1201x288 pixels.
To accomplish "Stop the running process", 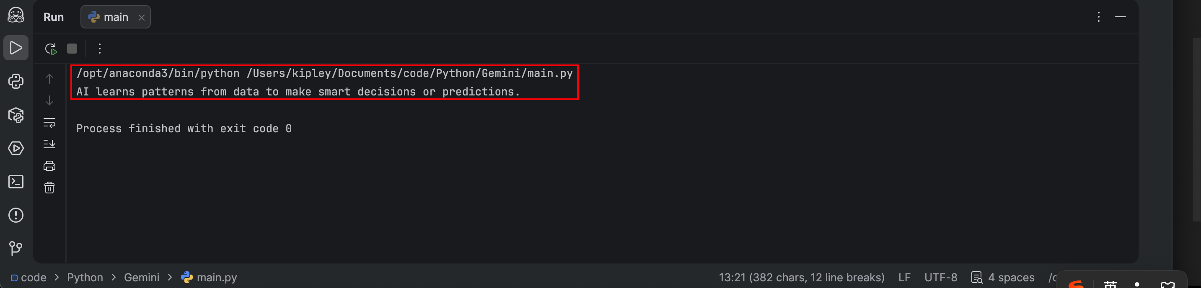I will [x=72, y=49].
